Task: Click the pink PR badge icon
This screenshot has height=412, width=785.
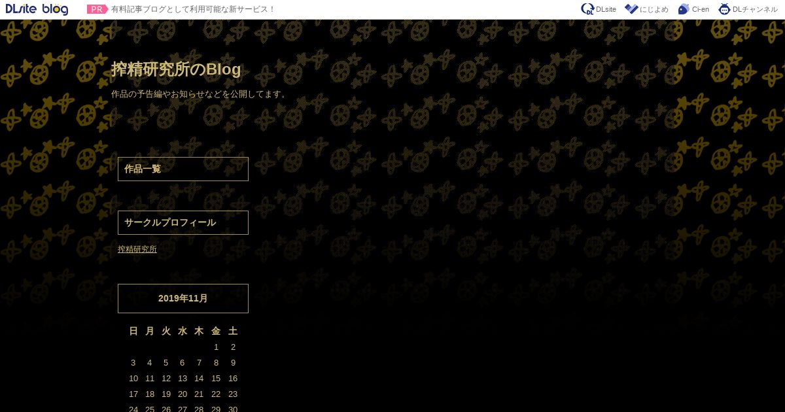Action: pyautogui.click(x=97, y=9)
